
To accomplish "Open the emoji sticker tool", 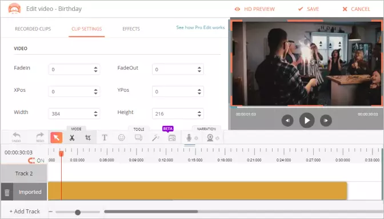I will pyautogui.click(x=122, y=137).
